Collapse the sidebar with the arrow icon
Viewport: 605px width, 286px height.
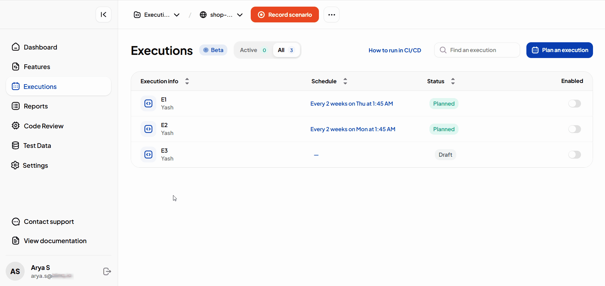tap(103, 15)
